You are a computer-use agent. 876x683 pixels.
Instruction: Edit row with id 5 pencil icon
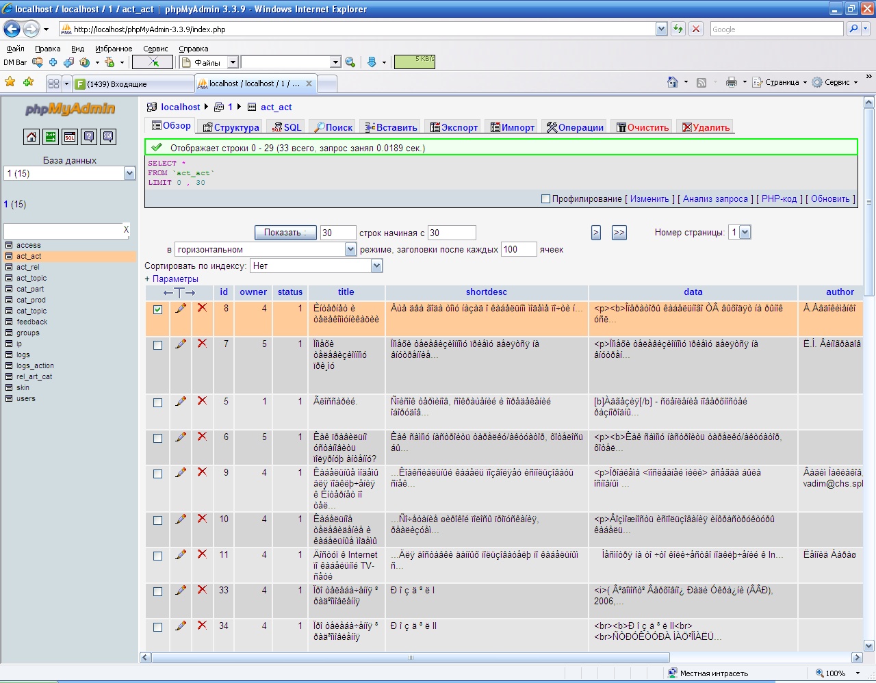pos(181,402)
